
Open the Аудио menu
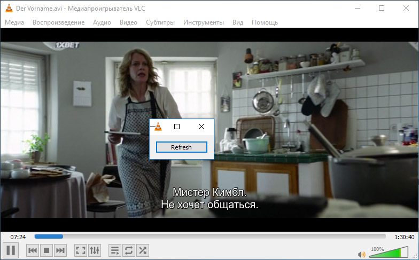[x=102, y=22]
